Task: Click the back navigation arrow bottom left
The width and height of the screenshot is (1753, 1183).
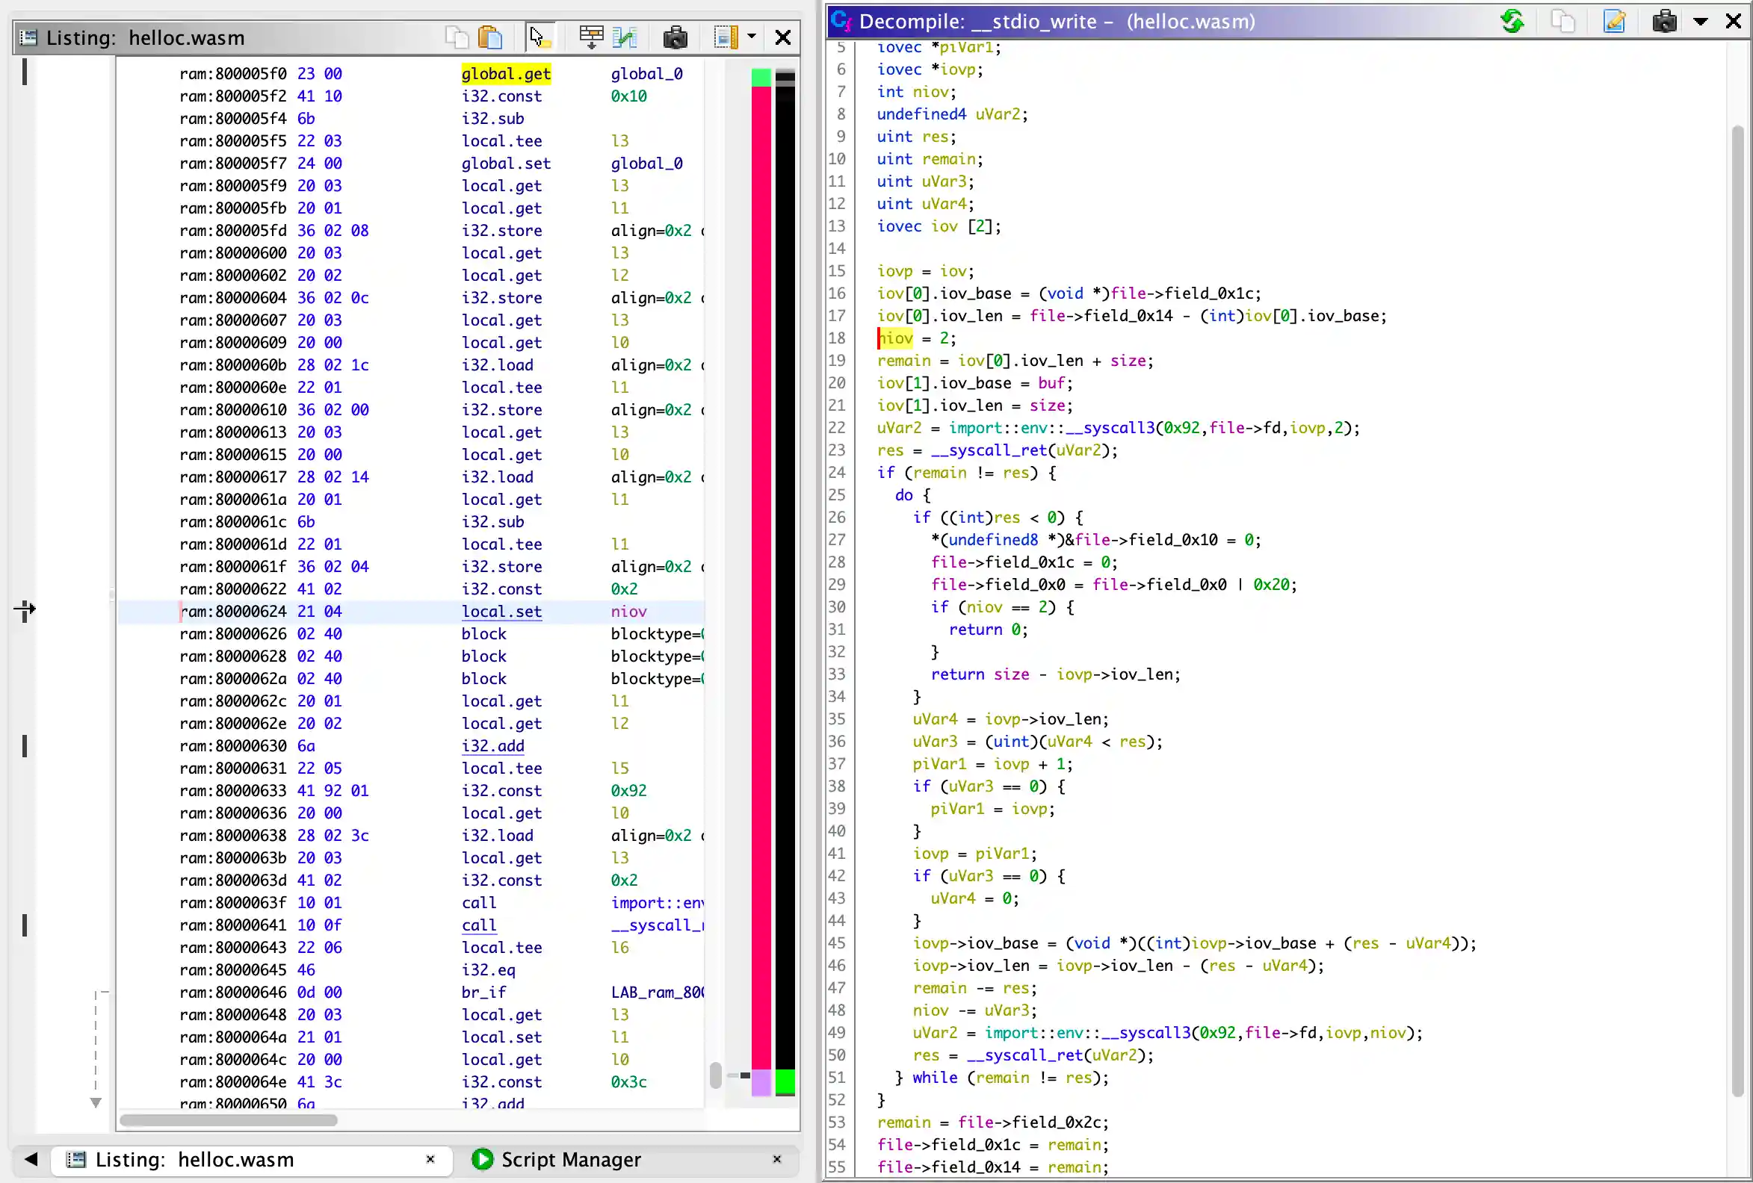Action: [29, 1160]
